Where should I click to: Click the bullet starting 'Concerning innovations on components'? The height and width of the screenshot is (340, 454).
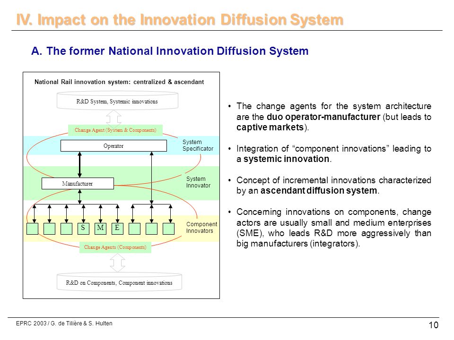(333, 228)
